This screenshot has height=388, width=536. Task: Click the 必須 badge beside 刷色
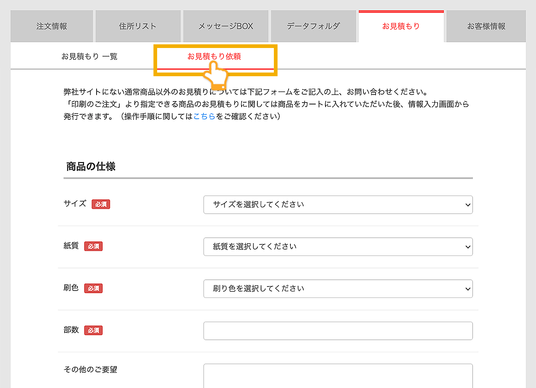point(93,289)
